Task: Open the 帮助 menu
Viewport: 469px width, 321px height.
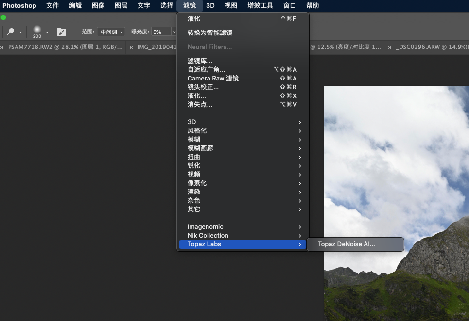Action: (313, 5)
